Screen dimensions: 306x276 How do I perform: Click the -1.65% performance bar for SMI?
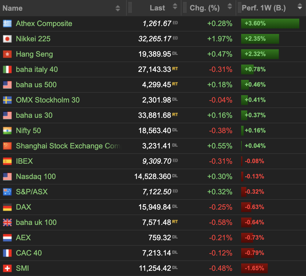tap(255, 268)
